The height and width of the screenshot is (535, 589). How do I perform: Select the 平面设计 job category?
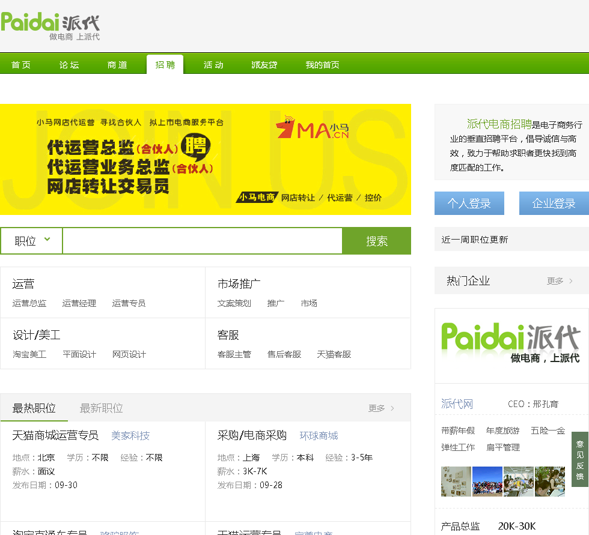point(79,354)
